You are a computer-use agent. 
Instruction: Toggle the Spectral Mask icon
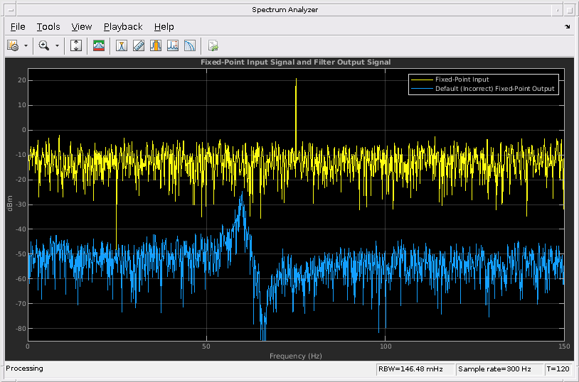click(99, 45)
